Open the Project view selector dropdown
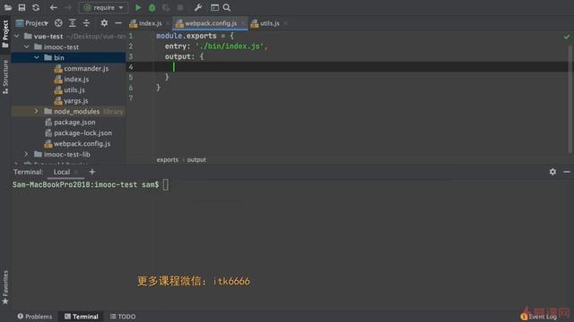The height and width of the screenshot is (322, 574). point(32,23)
